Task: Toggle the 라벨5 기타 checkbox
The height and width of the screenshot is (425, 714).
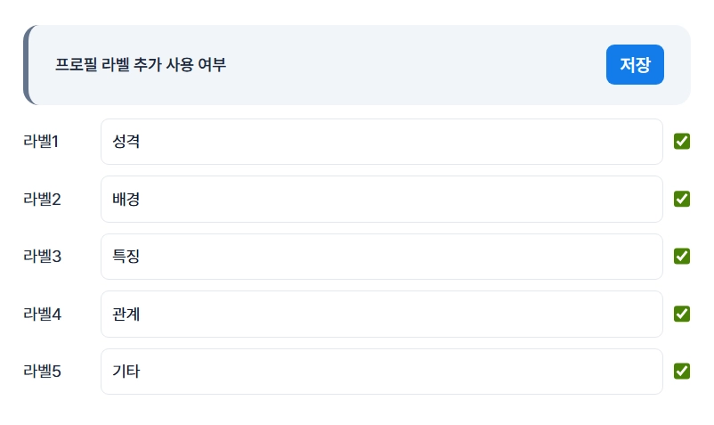Action: [x=682, y=372]
